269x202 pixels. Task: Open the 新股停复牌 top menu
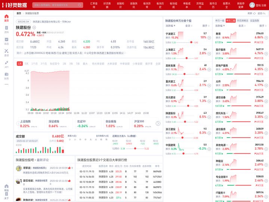pos(241,5)
